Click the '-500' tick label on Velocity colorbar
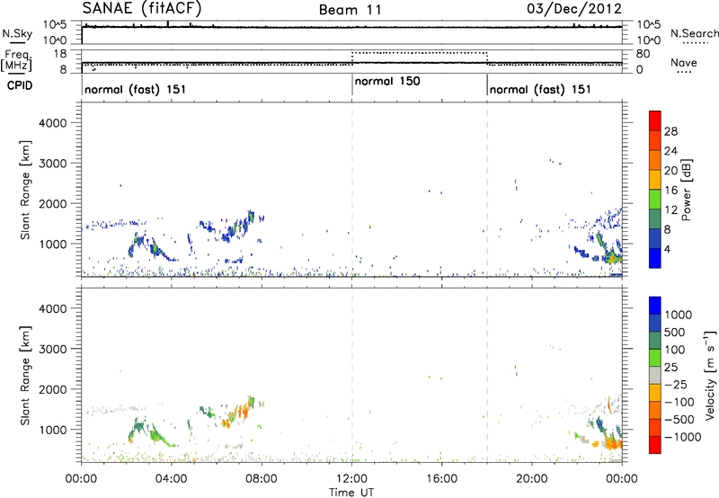 click(x=679, y=420)
